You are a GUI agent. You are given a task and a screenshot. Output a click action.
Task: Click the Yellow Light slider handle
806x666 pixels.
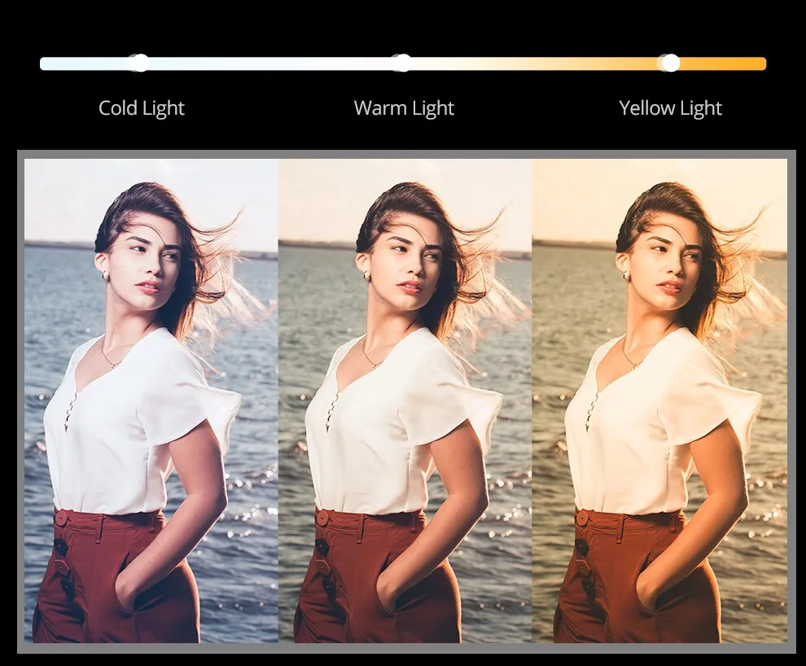669,63
